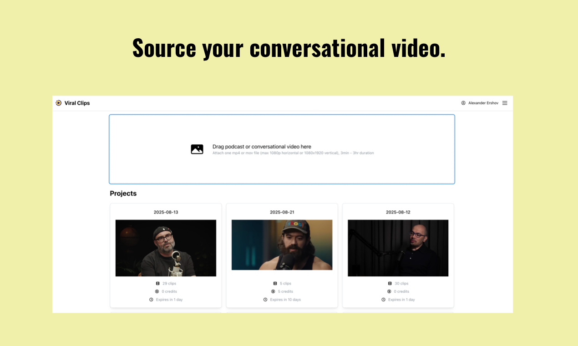Click the user profile avatar icon
Viewport: 578px width, 346px height.
click(x=463, y=103)
